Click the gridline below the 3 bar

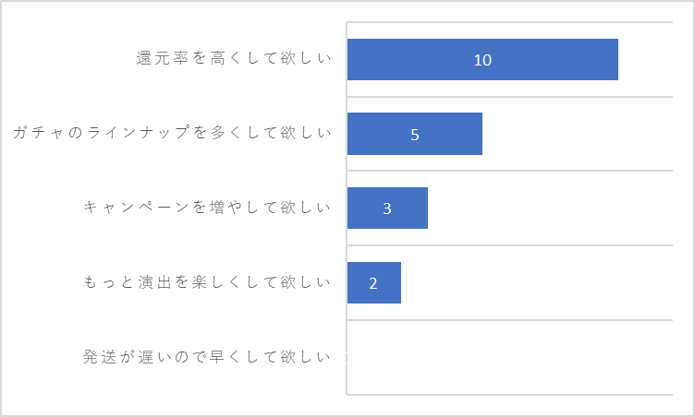coord(510,245)
